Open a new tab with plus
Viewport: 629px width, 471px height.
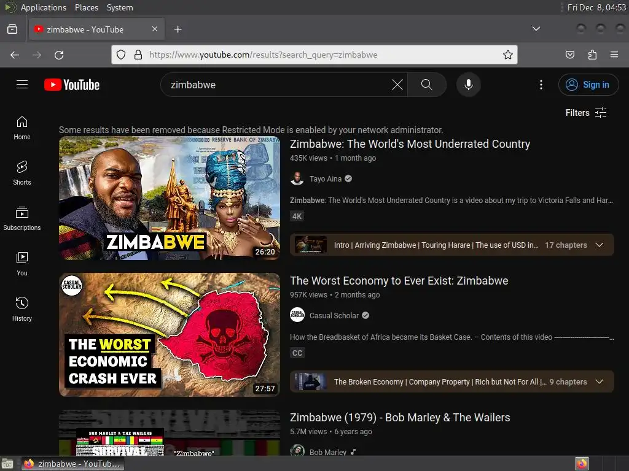[178, 29]
